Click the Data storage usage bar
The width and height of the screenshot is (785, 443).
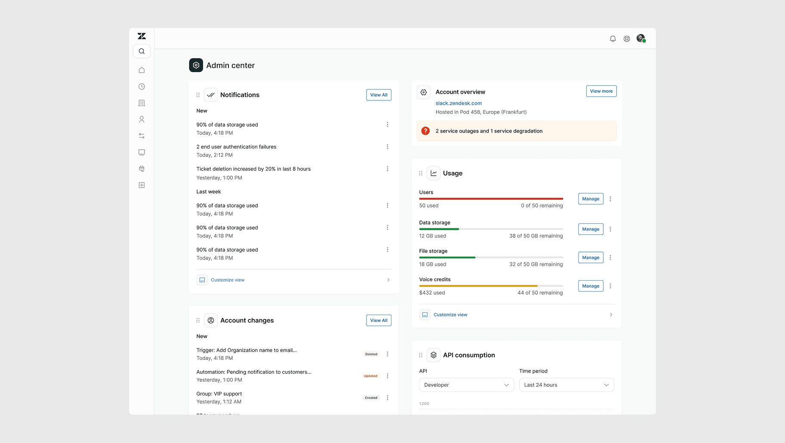pyautogui.click(x=491, y=229)
